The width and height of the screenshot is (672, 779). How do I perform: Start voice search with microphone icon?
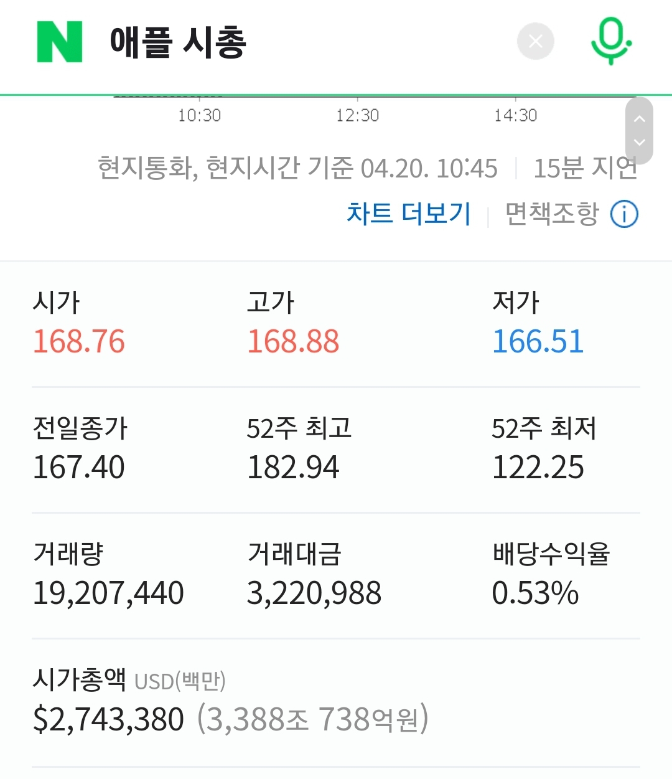tap(611, 41)
